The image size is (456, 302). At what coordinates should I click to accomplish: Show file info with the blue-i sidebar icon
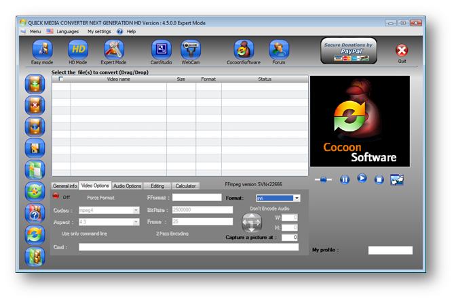click(35, 127)
